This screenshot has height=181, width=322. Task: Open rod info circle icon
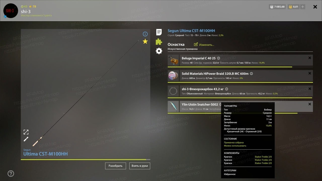[x=145, y=34]
